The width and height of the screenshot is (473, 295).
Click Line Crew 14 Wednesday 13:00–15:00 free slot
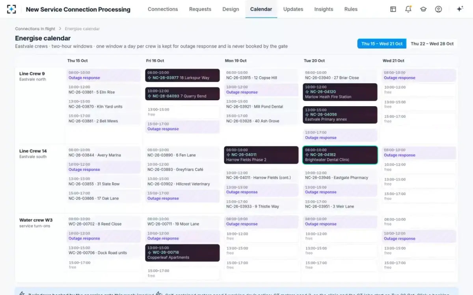(419, 181)
